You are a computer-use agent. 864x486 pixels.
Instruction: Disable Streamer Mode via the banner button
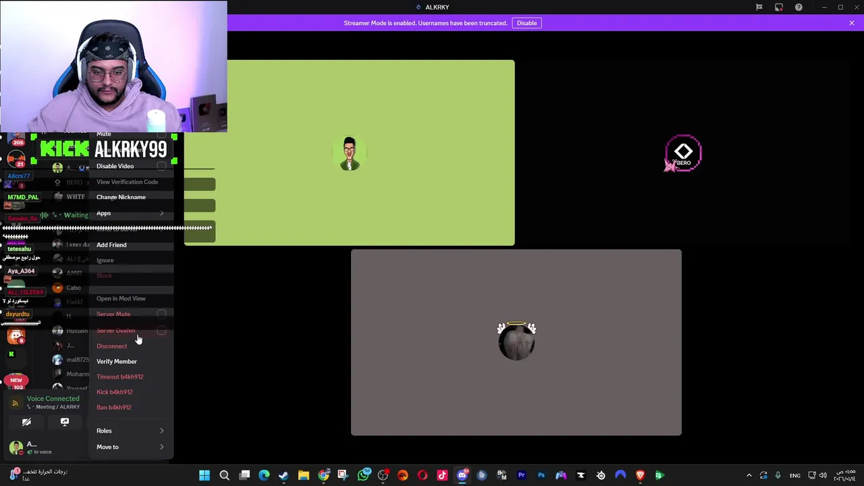(x=526, y=23)
